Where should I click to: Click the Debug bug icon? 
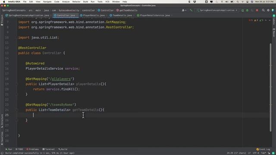tap(247, 10)
